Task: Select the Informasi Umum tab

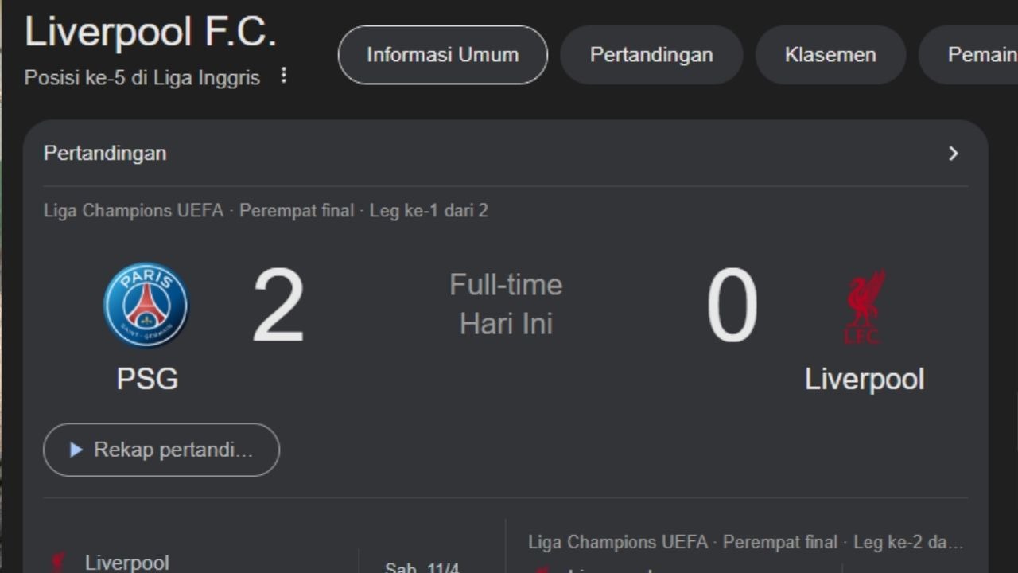Action: pyautogui.click(x=442, y=55)
